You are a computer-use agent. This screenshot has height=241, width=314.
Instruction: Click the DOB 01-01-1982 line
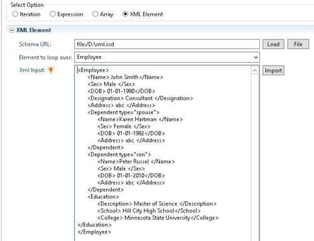point(131,134)
